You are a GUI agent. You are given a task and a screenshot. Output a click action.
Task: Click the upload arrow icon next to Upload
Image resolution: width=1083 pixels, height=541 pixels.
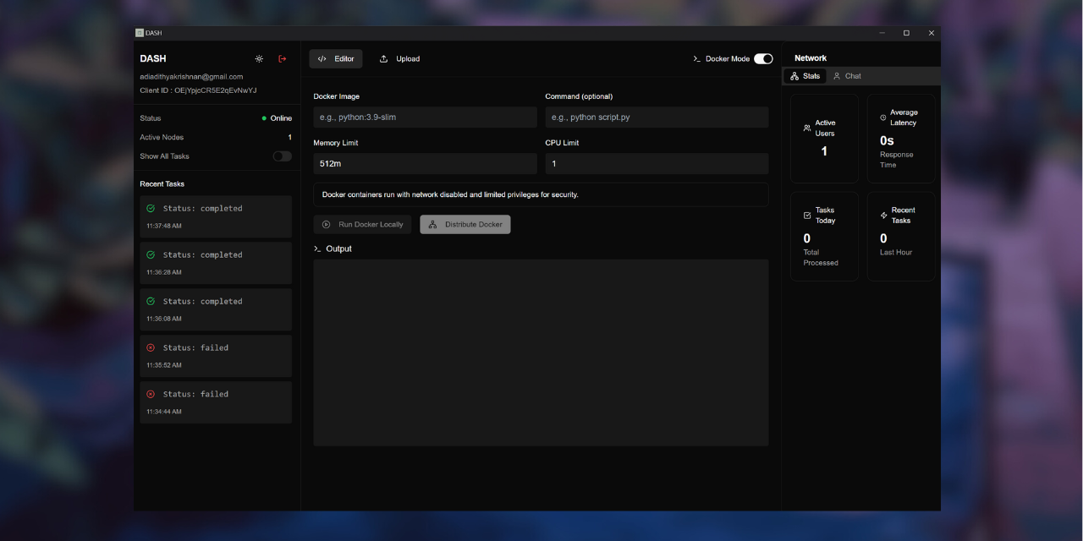385,58
